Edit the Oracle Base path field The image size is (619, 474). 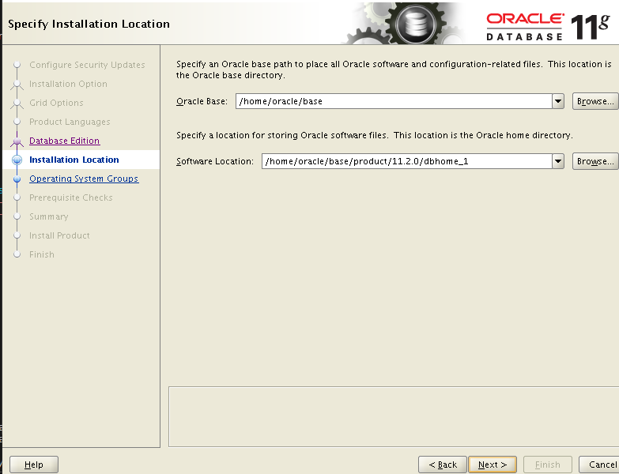click(394, 101)
